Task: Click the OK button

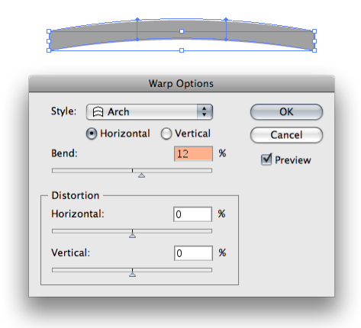Action: click(286, 111)
